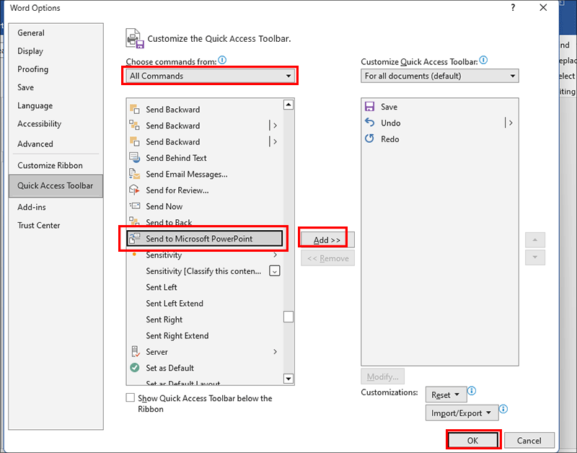The image size is (577, 453).
Task: Select the Send for Review command icon
Action: pyautogui.click(x=136, y=190)
